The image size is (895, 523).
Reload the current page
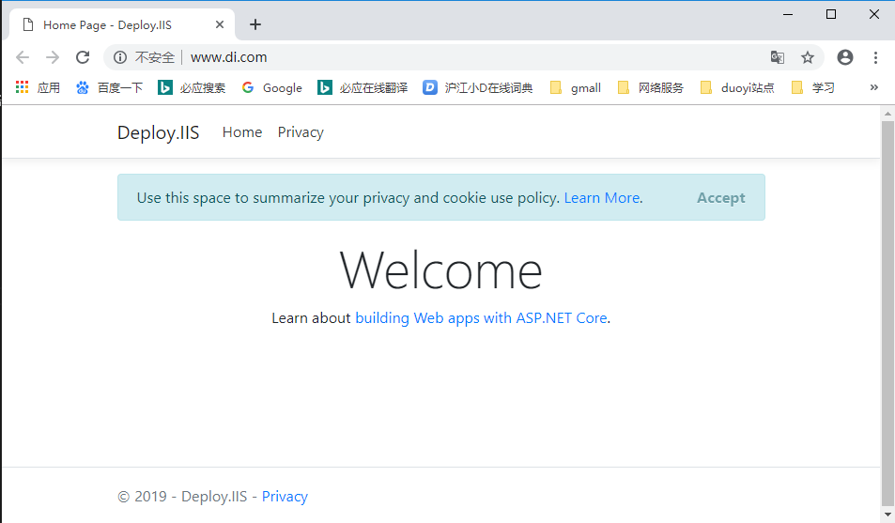point(83,57)
